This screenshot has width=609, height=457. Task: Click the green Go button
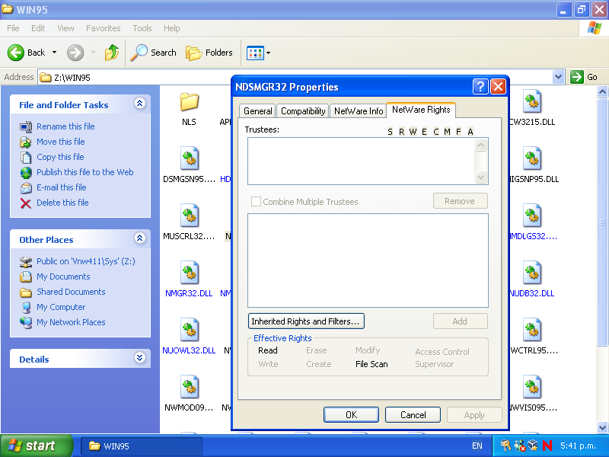click(x=584, y=77)
